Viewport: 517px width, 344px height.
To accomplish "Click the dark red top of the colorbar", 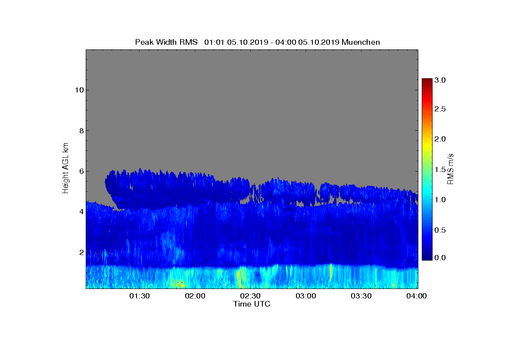I will [427, 82].
